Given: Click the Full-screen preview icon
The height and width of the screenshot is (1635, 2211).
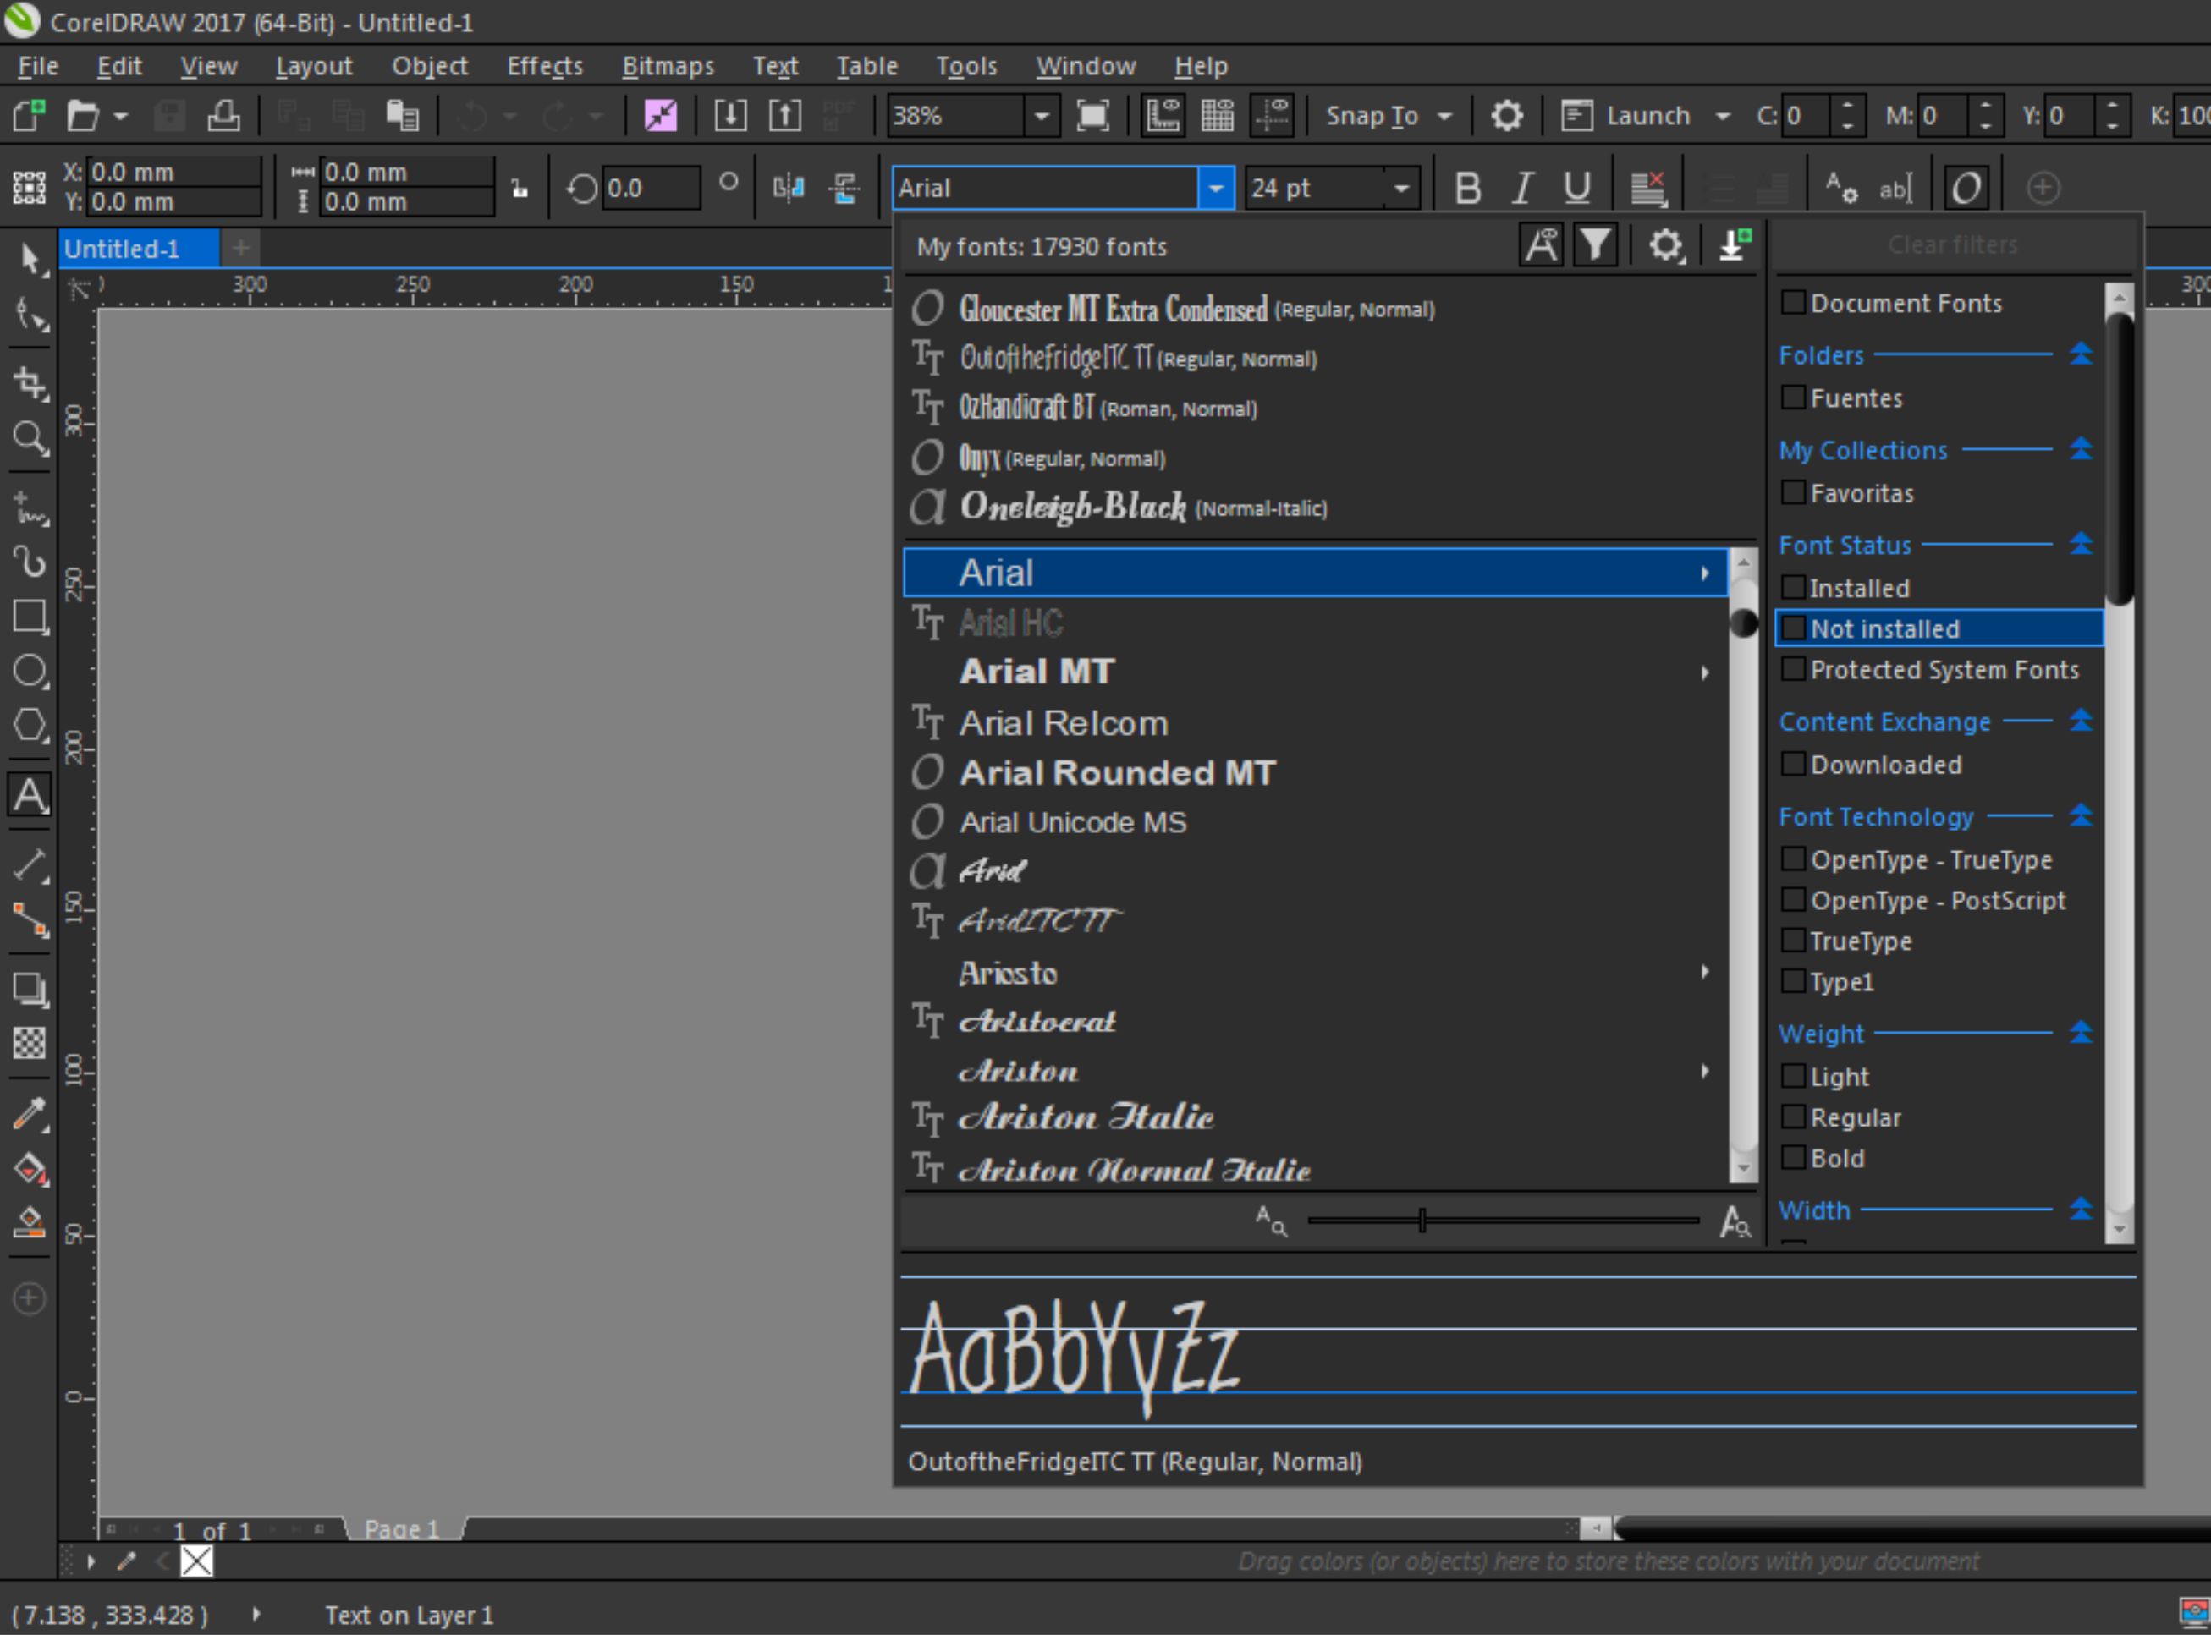Looking at the screenshot, I should pyautogui.click(x=1093, y=116).
